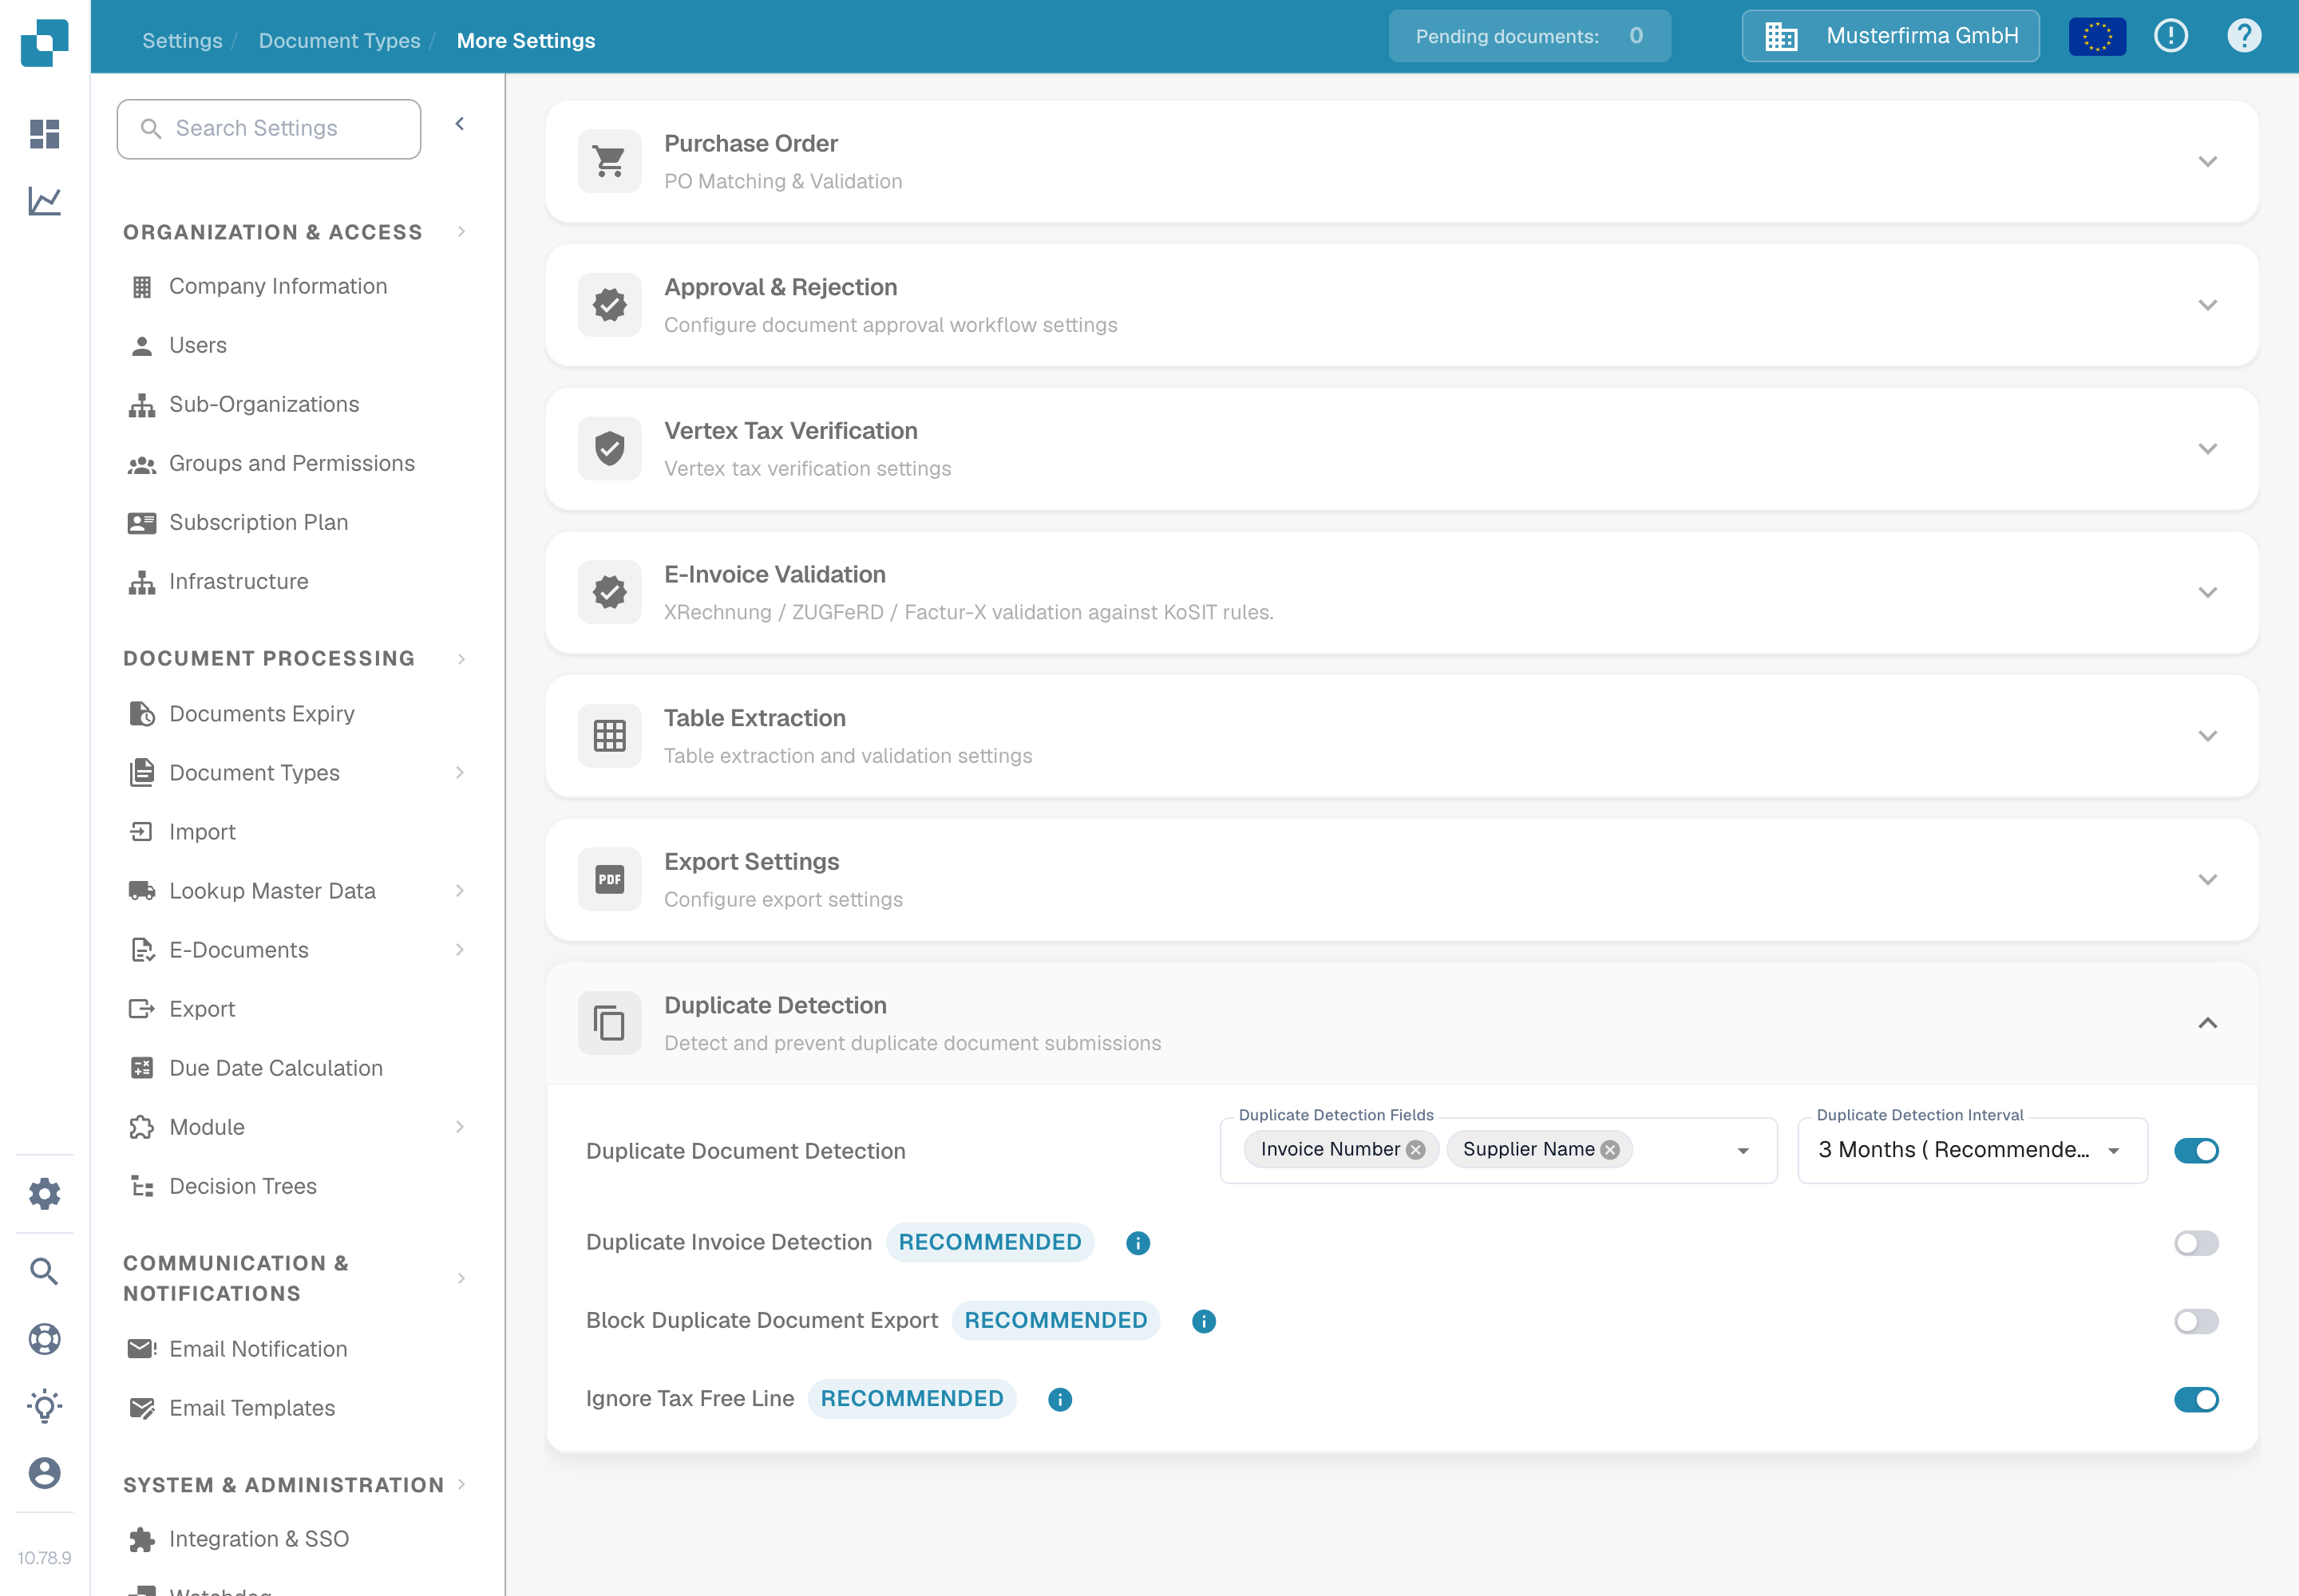Open Company Information in sidebar
2299x1596 pixels.
coord(278,287)
